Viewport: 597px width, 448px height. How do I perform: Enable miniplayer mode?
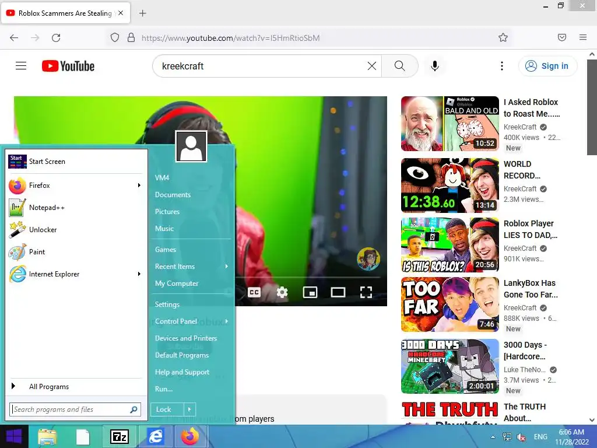tap(310, 292)
